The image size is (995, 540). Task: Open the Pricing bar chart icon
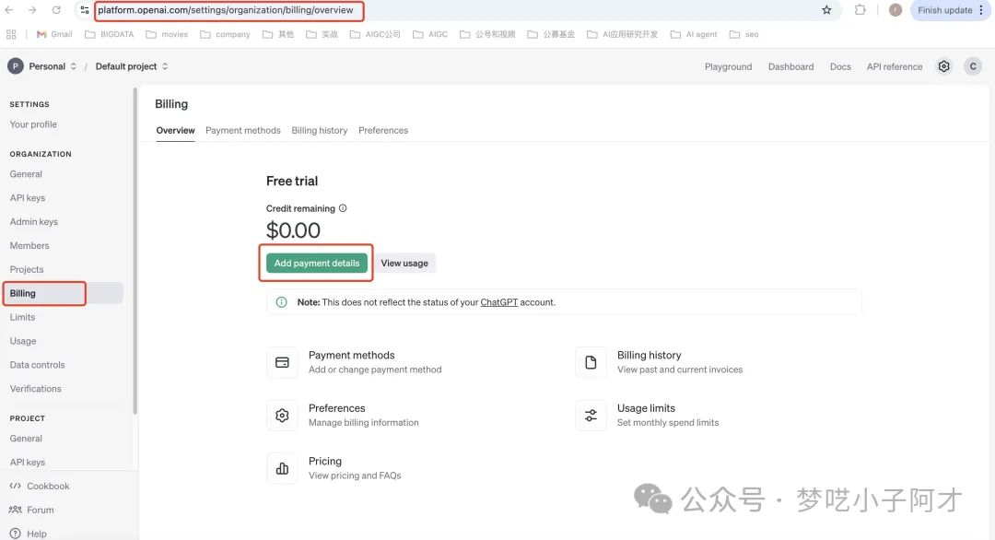(282, 468)
